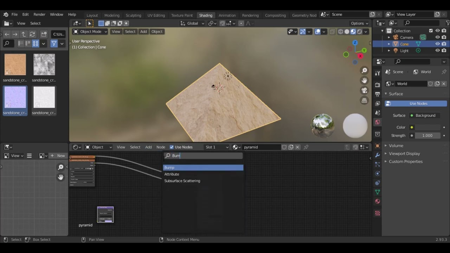Toggle camera view in viewport

(365, 90)
